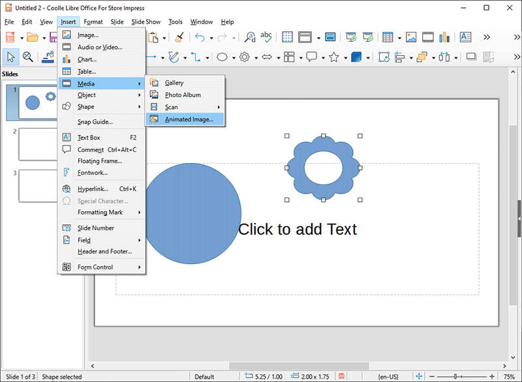Open the Gallery from Media submenu
The image size is (522, 382).
pos(174,83)
